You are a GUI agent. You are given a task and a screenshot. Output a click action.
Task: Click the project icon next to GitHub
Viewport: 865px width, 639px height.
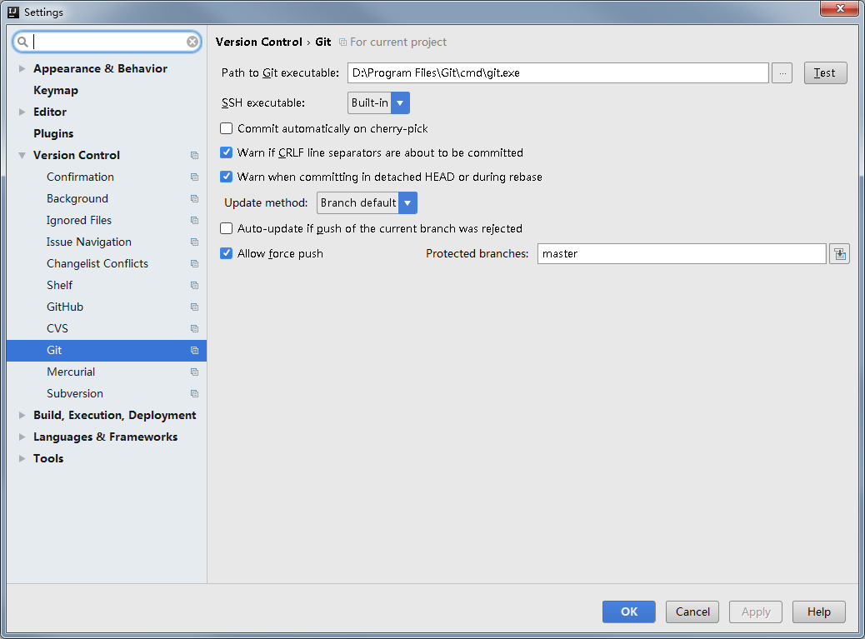point(194,307)
